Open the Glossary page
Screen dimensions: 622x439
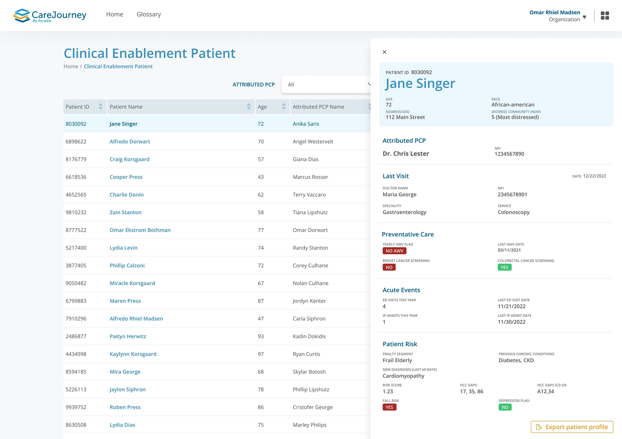149,14
